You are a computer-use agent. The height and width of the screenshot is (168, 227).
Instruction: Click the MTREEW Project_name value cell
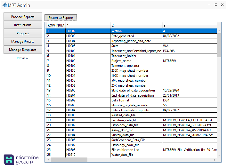tap(189, 61)
